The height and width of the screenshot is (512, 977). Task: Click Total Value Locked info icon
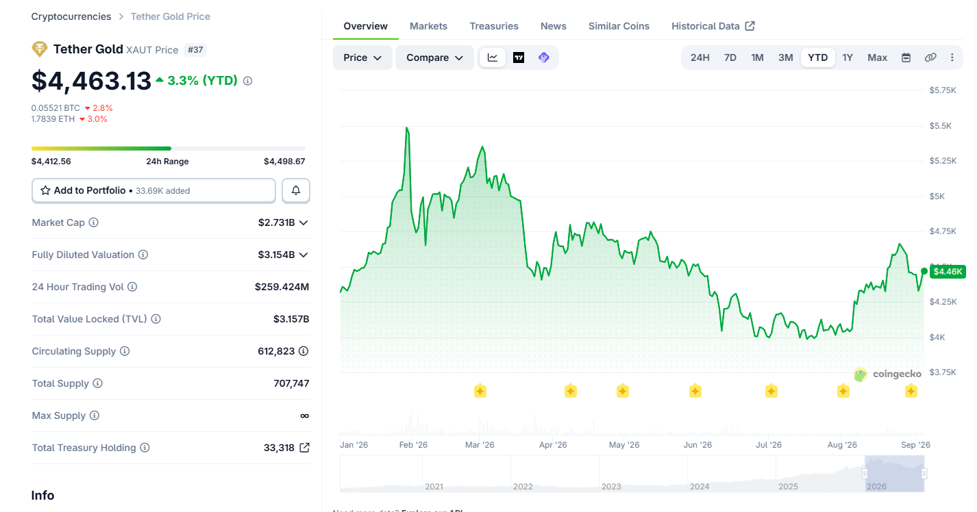(x=156, y=319)
